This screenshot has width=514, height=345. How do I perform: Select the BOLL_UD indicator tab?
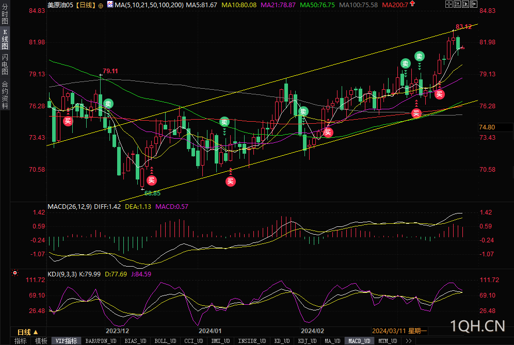165,341
